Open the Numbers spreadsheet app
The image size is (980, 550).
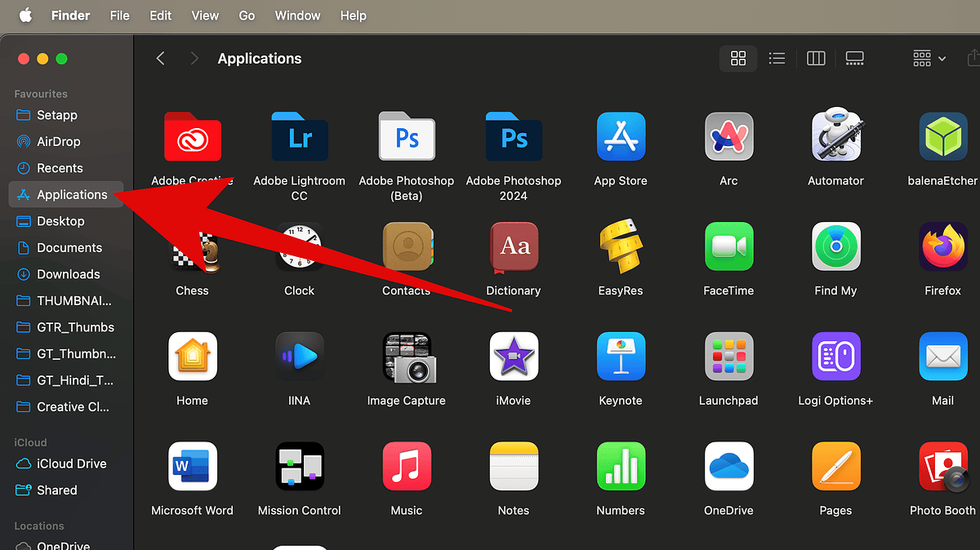point(621,467)
